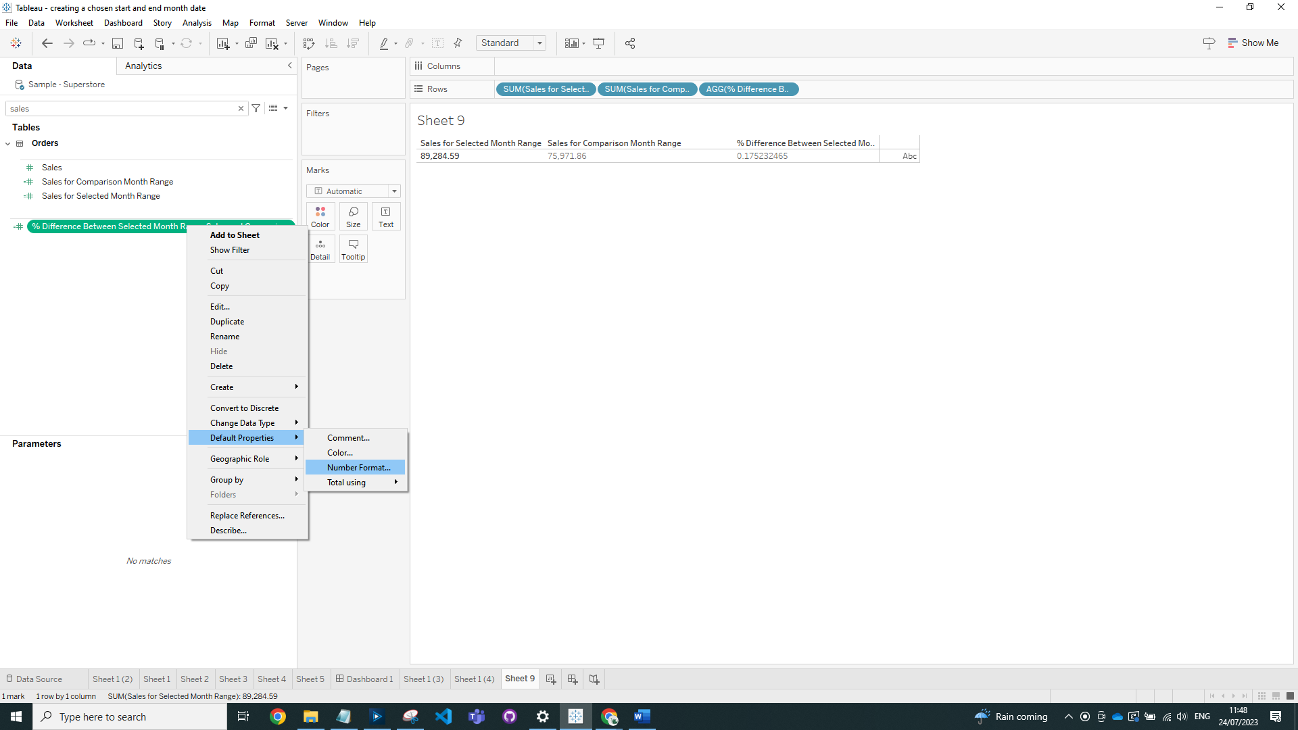Screen dimensions: 1298x730
Task: Click the Fix axes pin icon
Action: [x=458, y=43]
